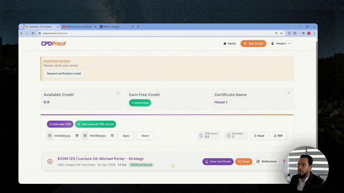Open Chrome's three-dot menu
The height and width of the screenshot is (193, 344).
314,33
